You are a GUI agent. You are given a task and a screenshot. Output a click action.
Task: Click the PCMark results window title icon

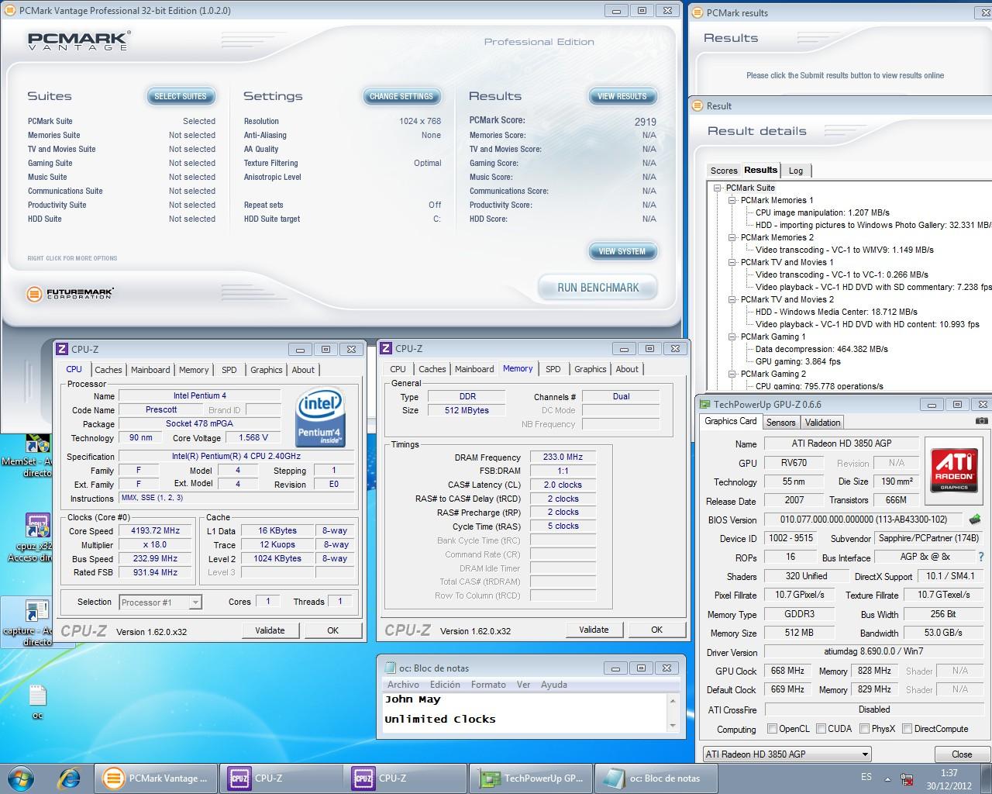click(x=697, y=13)
